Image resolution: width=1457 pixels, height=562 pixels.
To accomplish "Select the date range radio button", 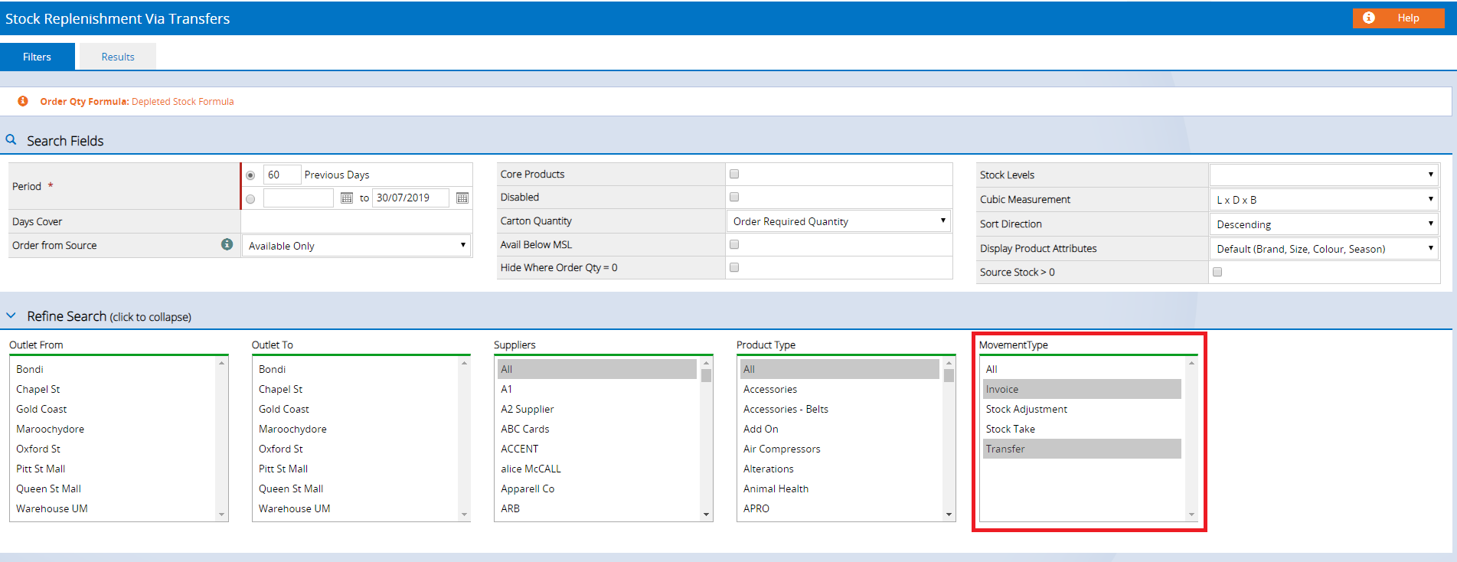I will pyautogui.click(x=250, y=199).
